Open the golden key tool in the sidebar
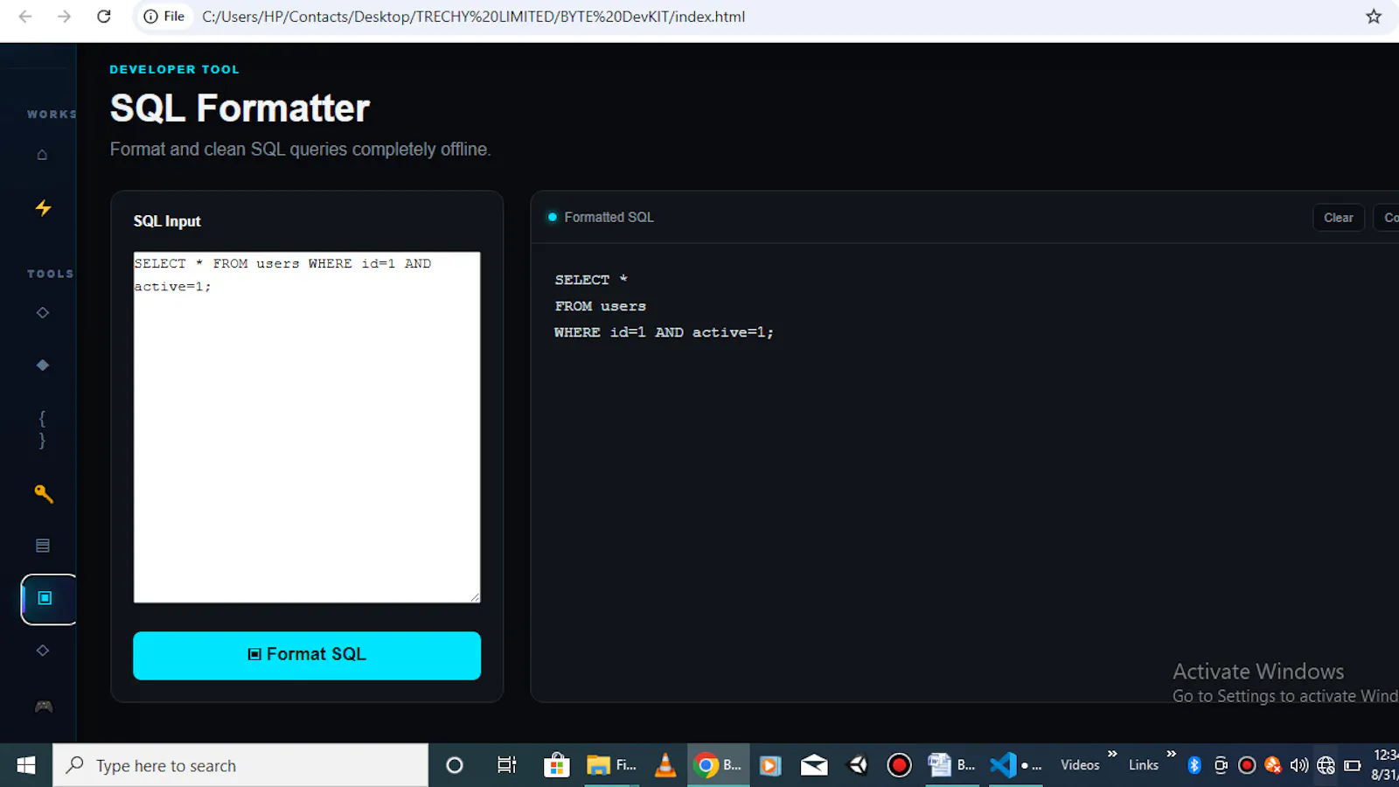This screenshot has height=787, width=1399. point(43,494)
